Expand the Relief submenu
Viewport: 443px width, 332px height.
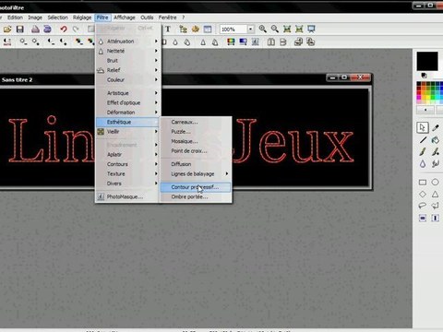[x=128, y=70]
